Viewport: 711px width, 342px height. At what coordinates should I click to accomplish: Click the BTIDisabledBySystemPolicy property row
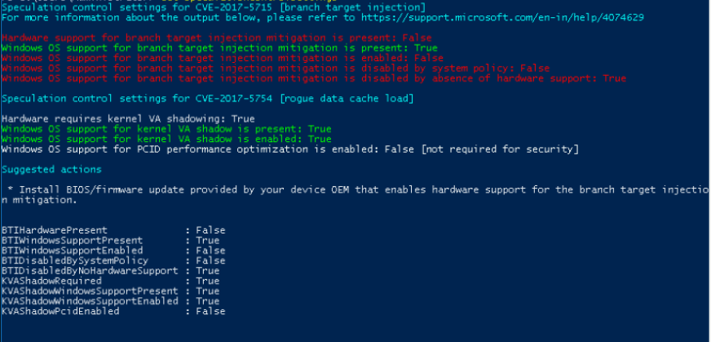tap(113, 260)
